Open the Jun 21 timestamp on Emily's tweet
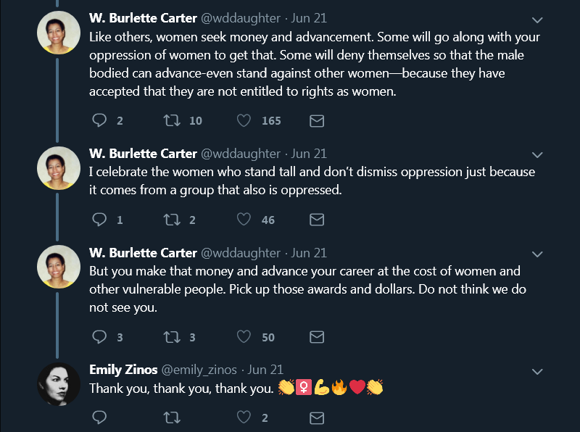Image resolution: width=580 pixels, height=432 pixels. click(x=265, y=370)
